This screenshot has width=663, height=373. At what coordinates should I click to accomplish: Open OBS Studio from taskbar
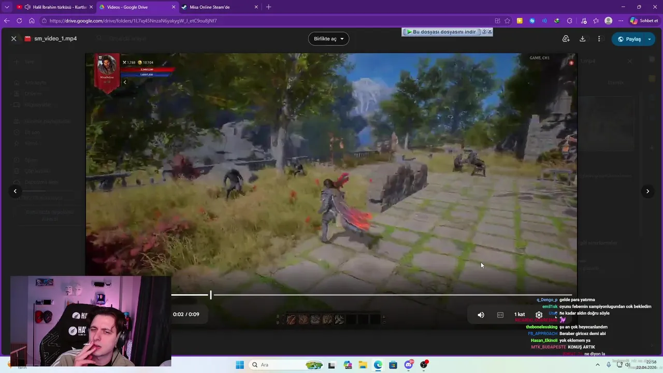[424, 365]
